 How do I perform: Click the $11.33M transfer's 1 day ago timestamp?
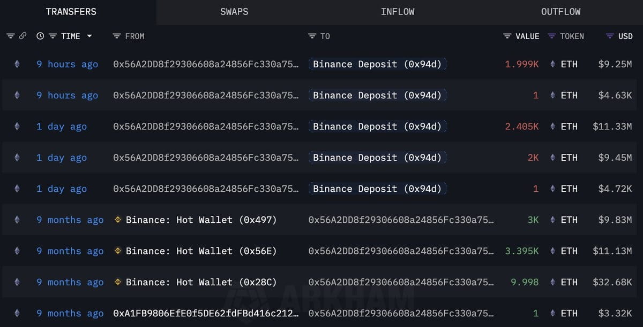[62, 127]
